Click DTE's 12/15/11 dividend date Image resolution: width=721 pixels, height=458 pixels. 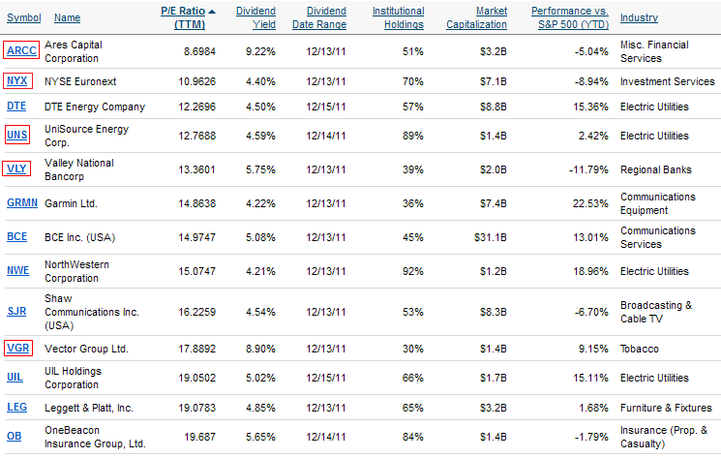click(326, 107)
